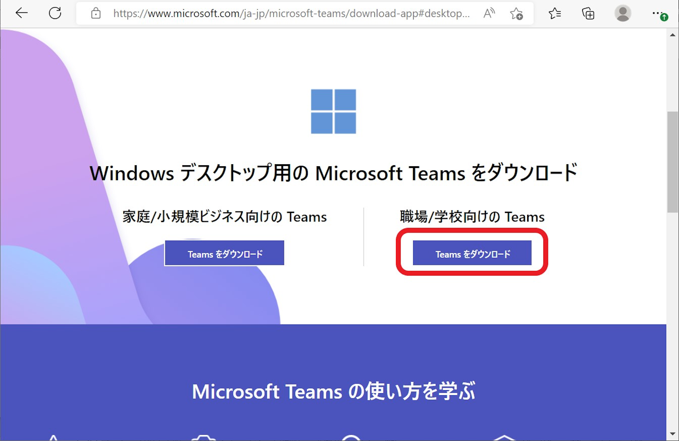Download Teams for work/school button

click(472, 253)
